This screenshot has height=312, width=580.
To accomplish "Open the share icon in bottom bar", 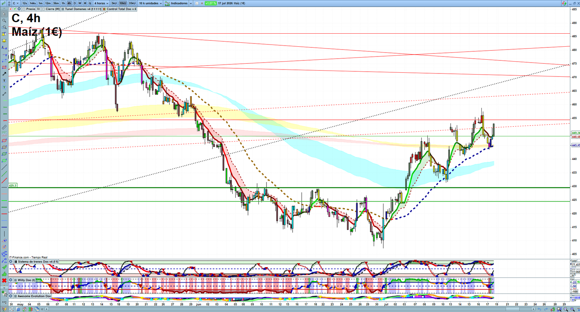I will (11, 309).
